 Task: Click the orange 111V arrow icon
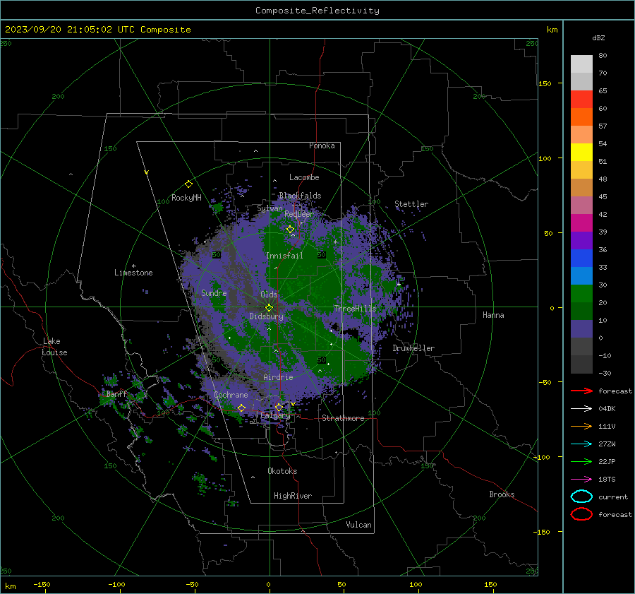click(581, 426)
